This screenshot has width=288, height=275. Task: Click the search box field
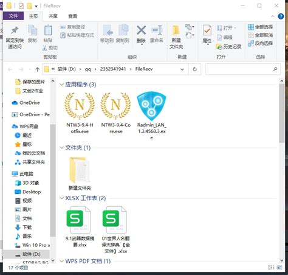click(x=243, y=69)
